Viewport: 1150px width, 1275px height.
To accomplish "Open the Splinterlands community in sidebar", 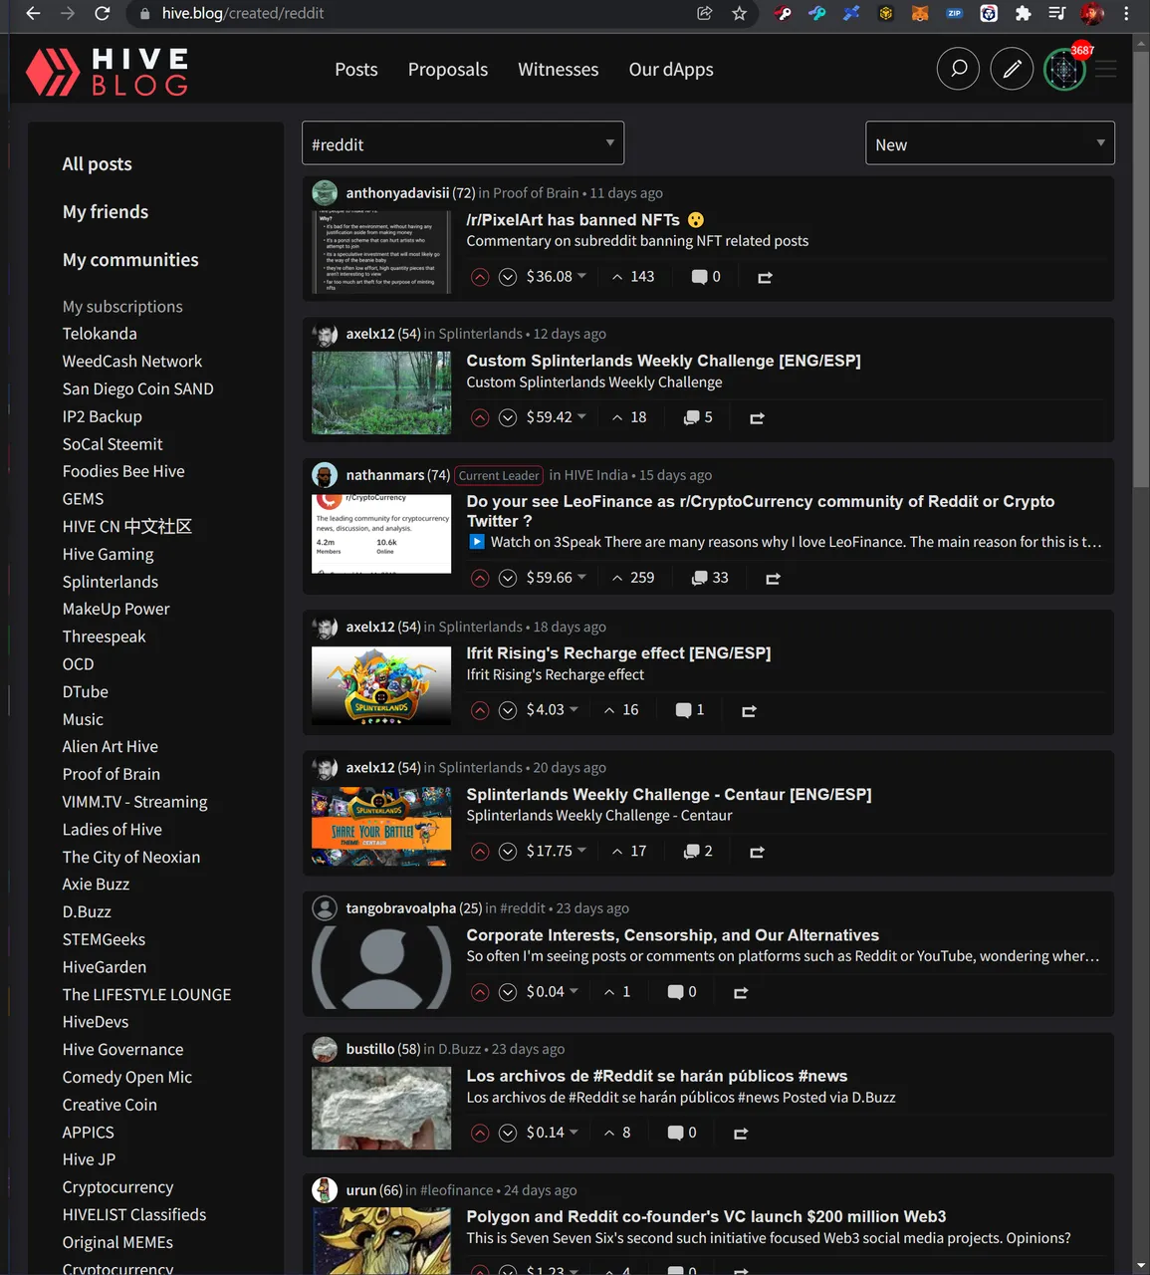I will click(111, 582).
